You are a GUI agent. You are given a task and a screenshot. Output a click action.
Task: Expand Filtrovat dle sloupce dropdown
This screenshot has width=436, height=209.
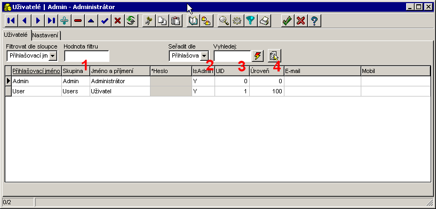(53, 56)
